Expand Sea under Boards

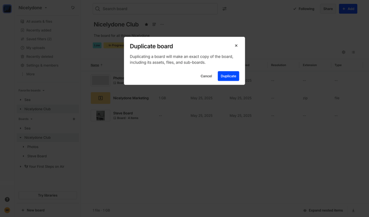click(20, 128)
